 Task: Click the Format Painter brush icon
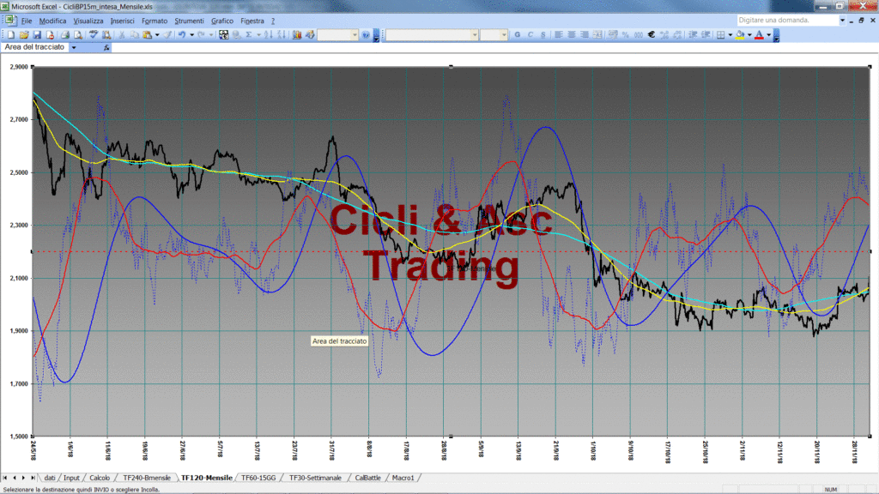click(167, 34)
